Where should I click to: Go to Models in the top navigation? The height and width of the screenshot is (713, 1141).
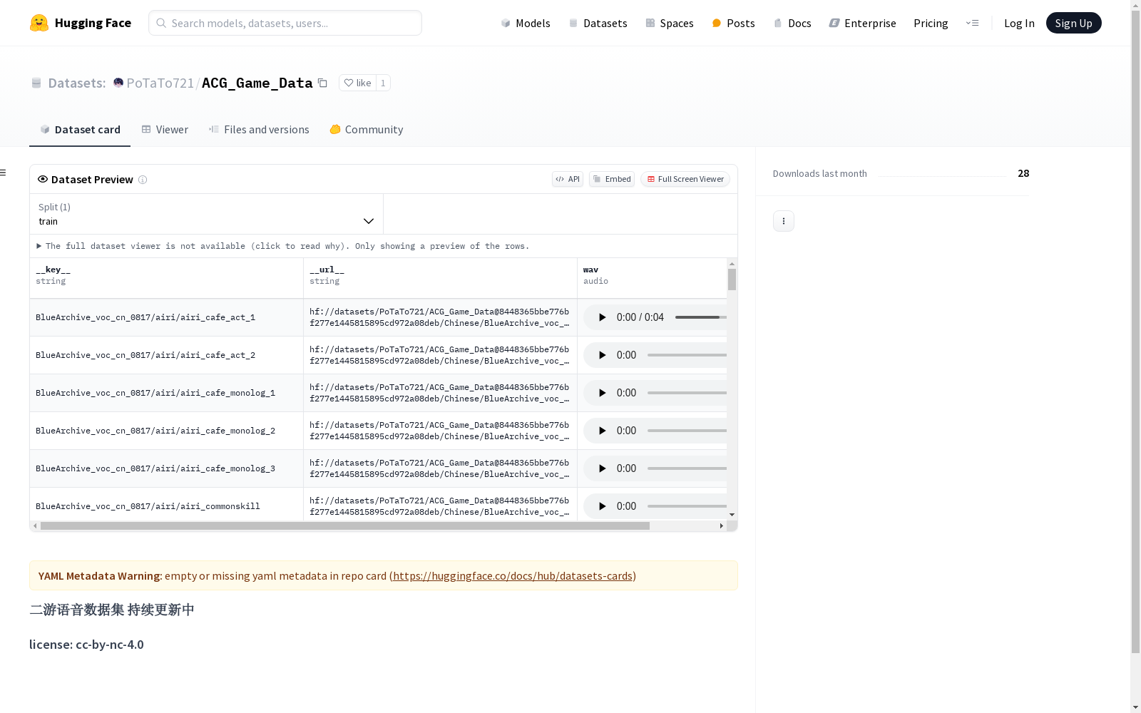[x=526, y=23]
